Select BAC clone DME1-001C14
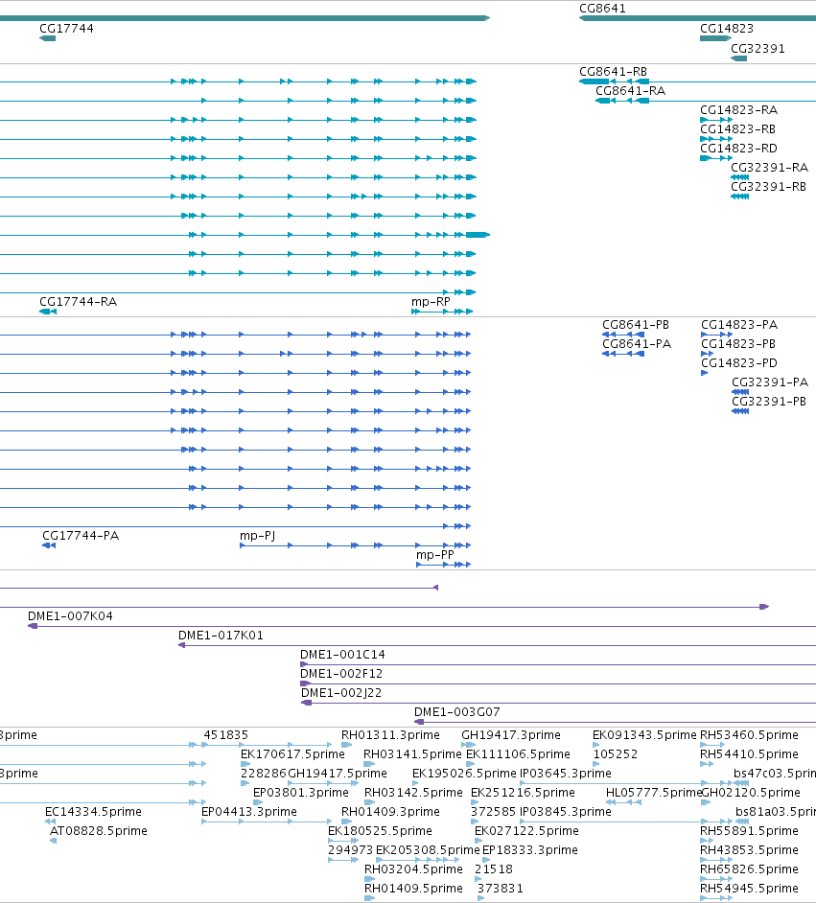The image size is (816, 903). (342, 654)
